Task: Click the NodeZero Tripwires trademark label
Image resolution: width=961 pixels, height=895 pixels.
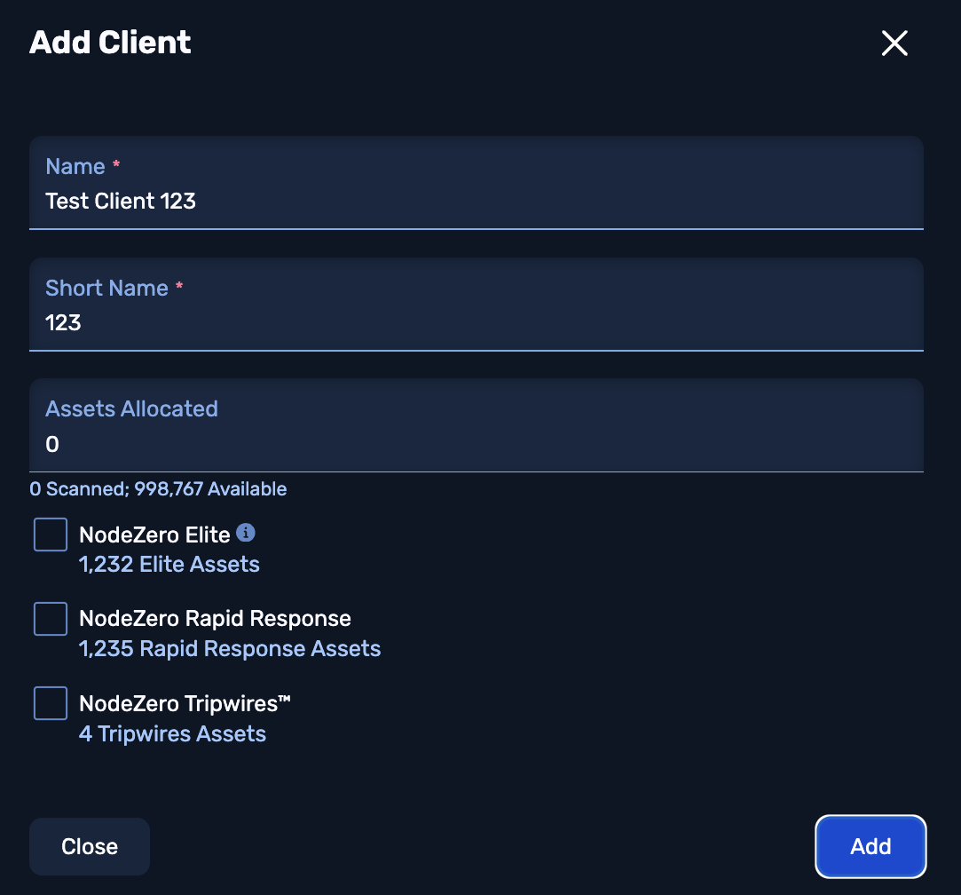Action: (184, 702)
